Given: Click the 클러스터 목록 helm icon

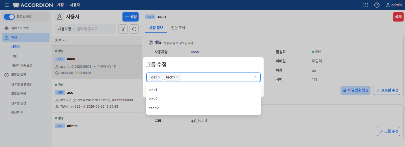Looking at the screenshot, I should (x=7, y=28).
